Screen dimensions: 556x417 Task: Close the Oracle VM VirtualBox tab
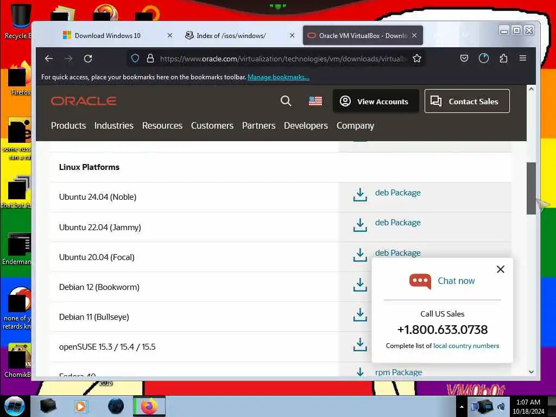click(x=414, y=35)
